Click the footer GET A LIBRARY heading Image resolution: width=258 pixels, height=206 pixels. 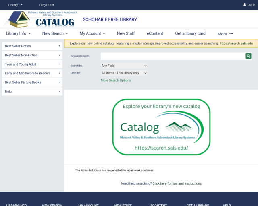point(198,205)
